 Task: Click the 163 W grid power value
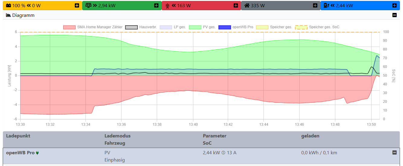pos(184,5)
